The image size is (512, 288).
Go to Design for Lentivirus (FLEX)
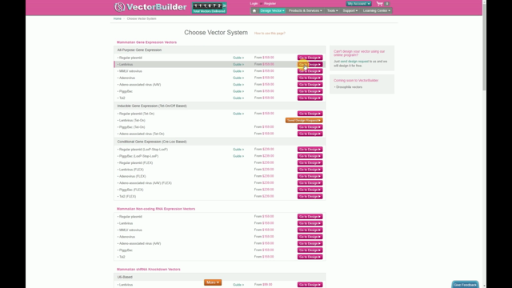pyautogui.click(x=310, y=170)
